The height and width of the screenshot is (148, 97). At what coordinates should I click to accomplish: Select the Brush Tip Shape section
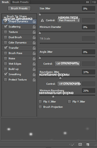click(x=17, y=16)
